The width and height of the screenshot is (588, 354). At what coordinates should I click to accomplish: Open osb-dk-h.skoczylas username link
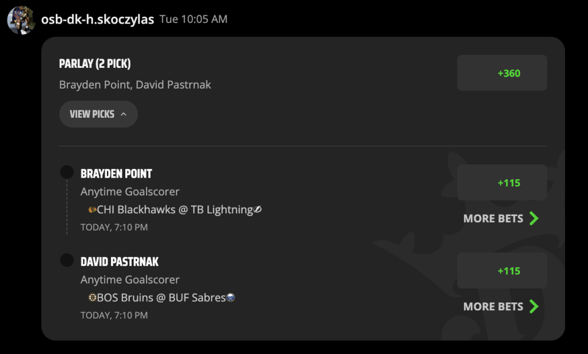(98, 20)
